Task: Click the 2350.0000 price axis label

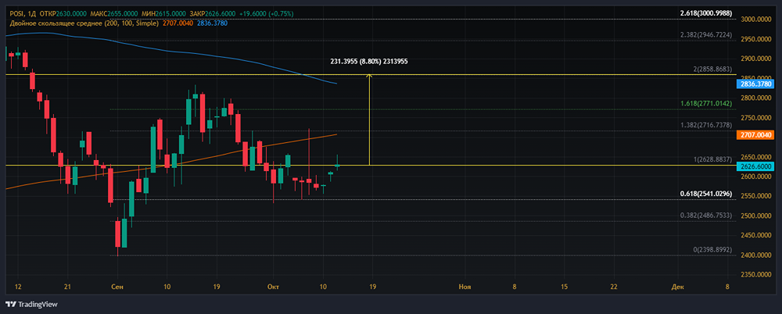Action: coord(756,275)
